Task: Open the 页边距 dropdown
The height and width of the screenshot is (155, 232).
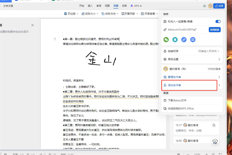Action: 70,14
